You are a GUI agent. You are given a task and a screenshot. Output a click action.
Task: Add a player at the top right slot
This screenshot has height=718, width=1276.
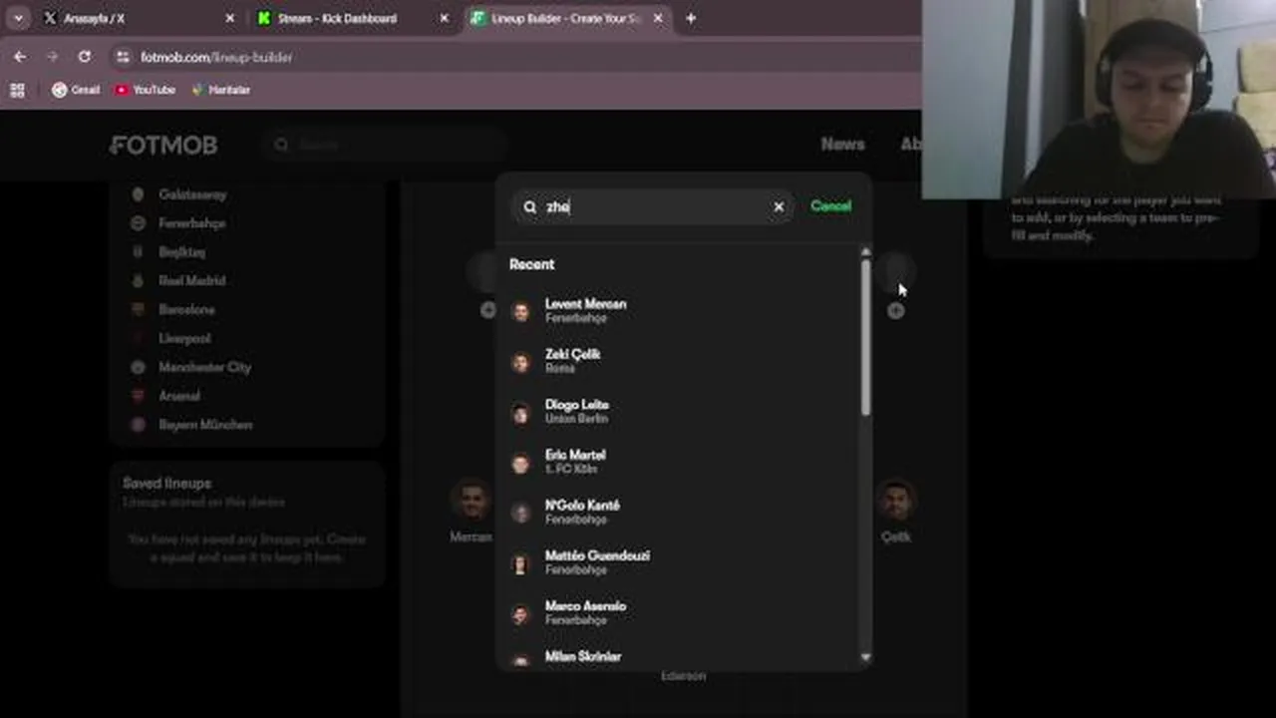pyautogui.click(x=896, y=311)
